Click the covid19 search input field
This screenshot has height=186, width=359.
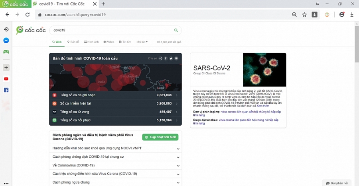(112, 30)
